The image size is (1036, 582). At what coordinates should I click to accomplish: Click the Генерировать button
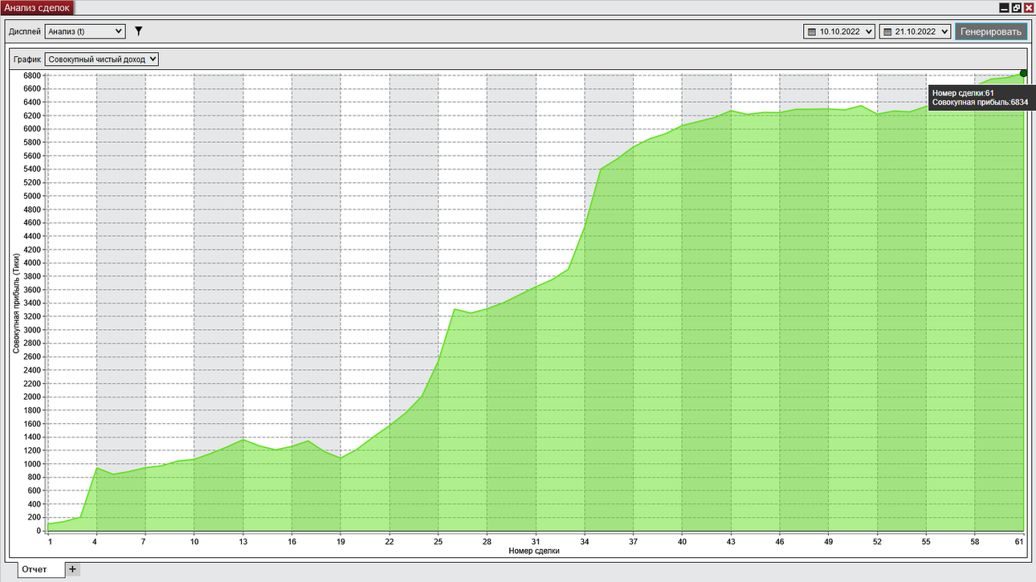coord(991,32)
